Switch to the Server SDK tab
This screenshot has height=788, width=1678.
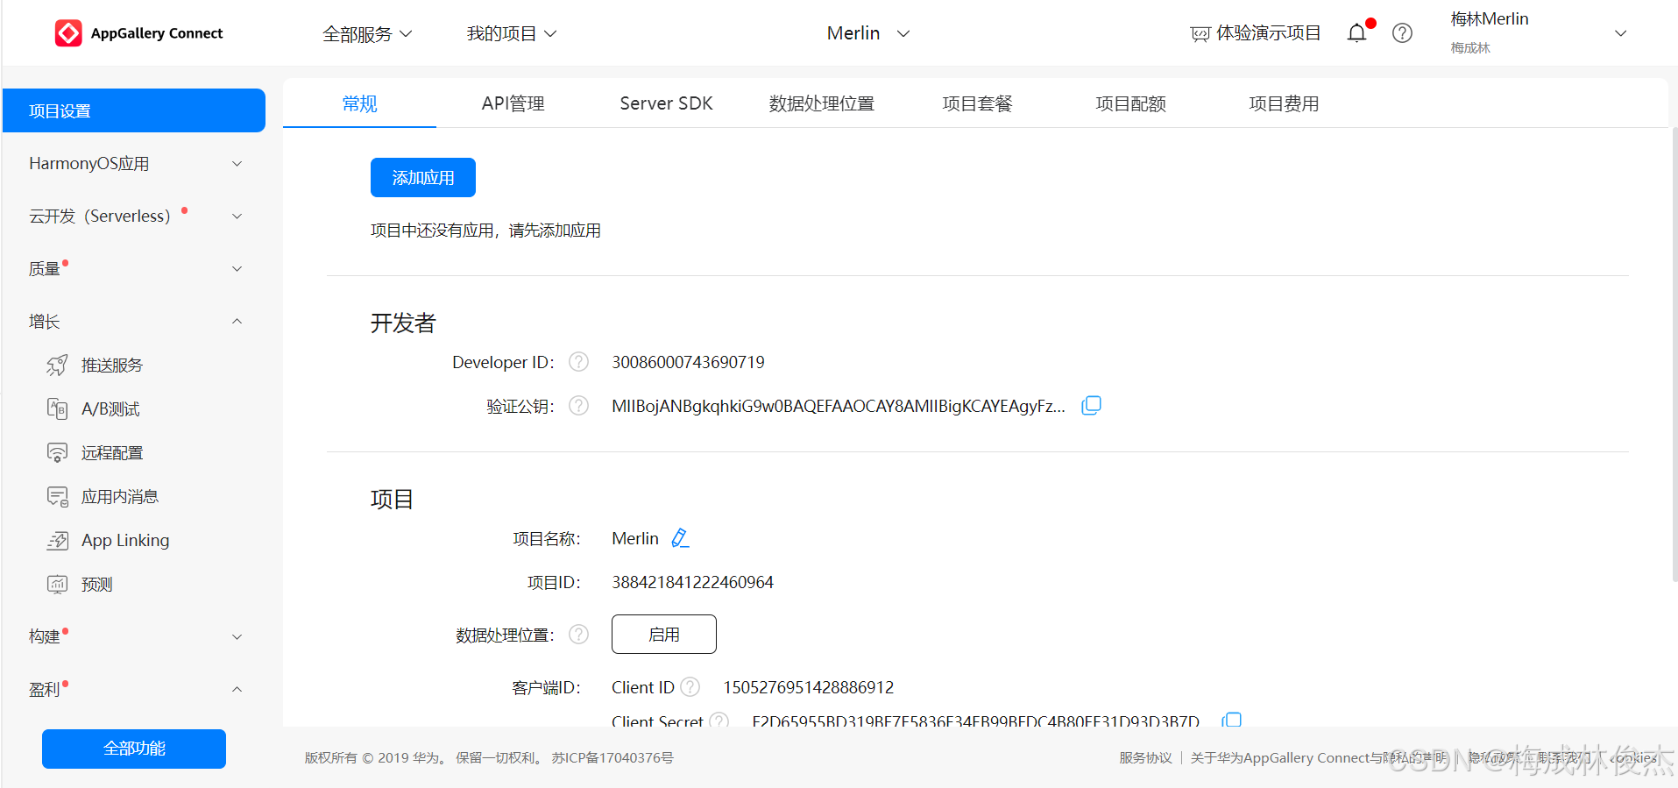(666, 103)
